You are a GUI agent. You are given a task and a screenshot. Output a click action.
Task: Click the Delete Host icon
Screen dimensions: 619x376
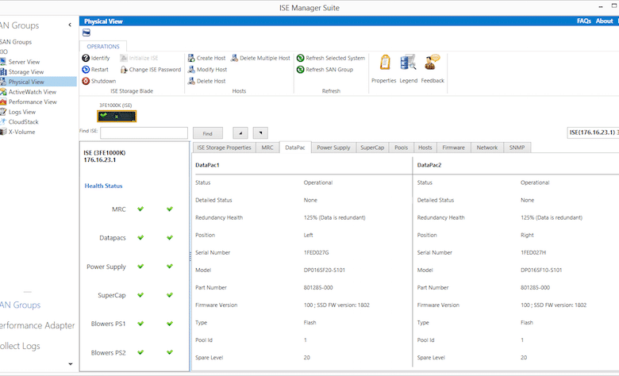click(191, 81)
